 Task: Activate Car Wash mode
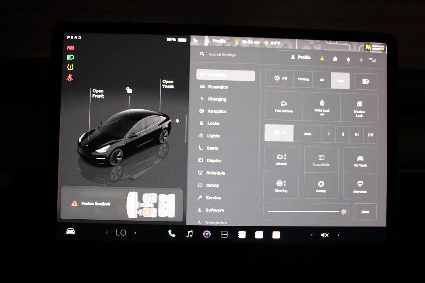(360, 161)
